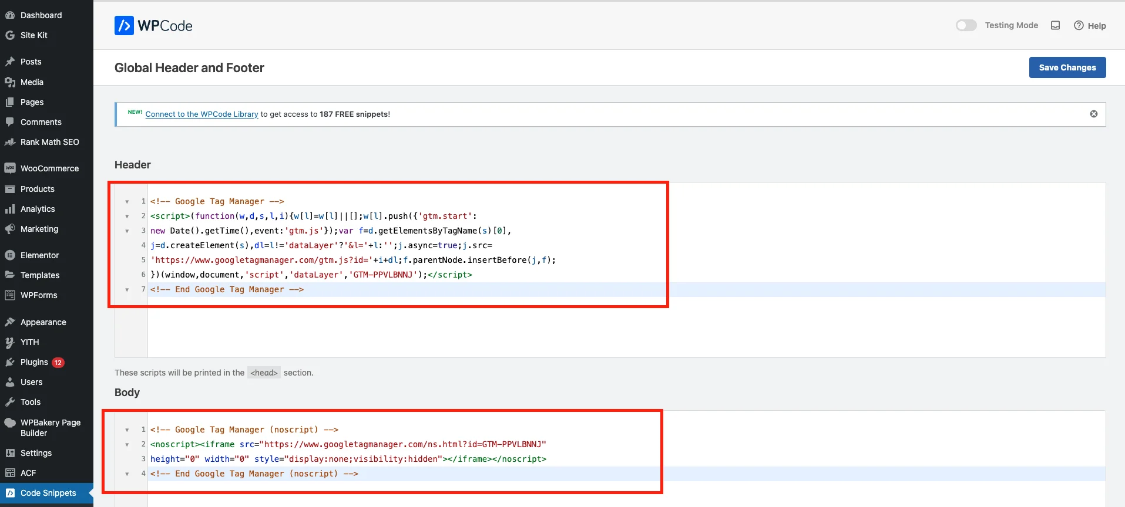Click the 'End Google Tag Manager (noscript)' comment
Image resolution: width=1125 pixels, height=507 pixels.
(x=254, y=474)
